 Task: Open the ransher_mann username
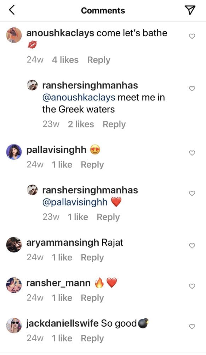(58, 283)
